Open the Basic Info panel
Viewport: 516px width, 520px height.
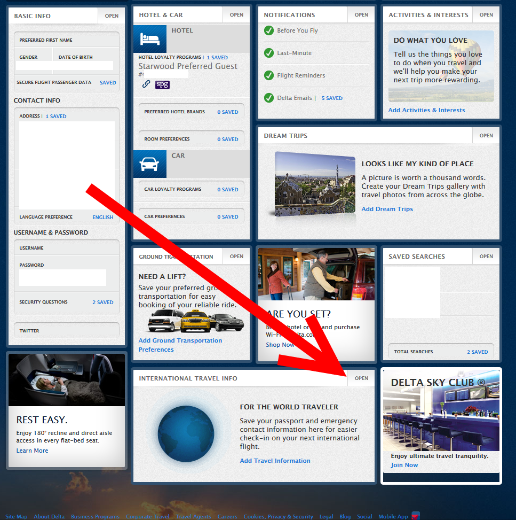click(112, 16)
